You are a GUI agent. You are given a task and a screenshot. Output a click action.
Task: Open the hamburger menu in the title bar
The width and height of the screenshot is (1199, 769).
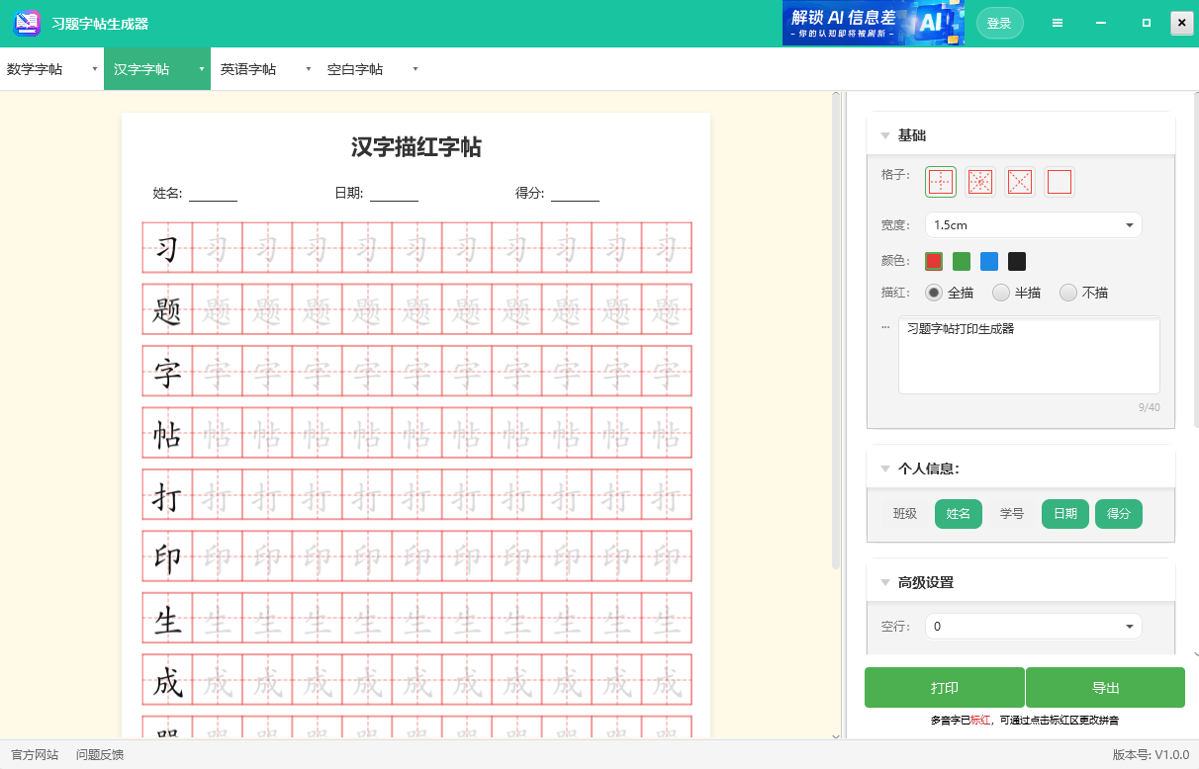1058,22
